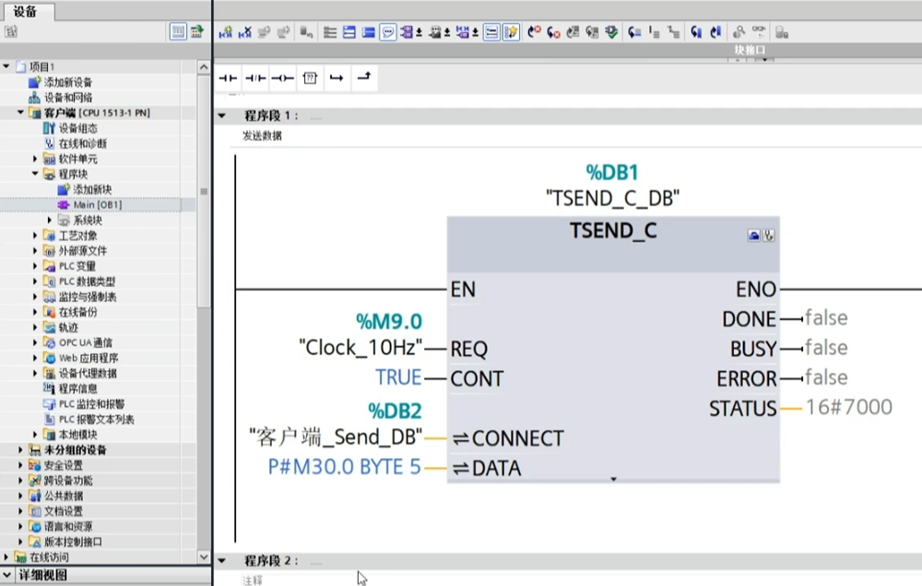Click the close branch icon
This screenshot has height=586, width=922.
coord(364,78)
